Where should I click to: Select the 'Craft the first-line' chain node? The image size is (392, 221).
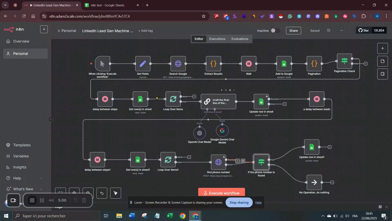tap(218, 101)
